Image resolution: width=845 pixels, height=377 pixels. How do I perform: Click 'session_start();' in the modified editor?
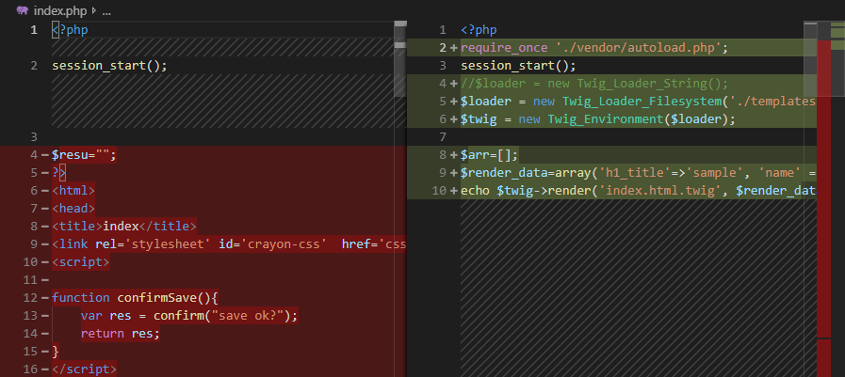[518, 66]
